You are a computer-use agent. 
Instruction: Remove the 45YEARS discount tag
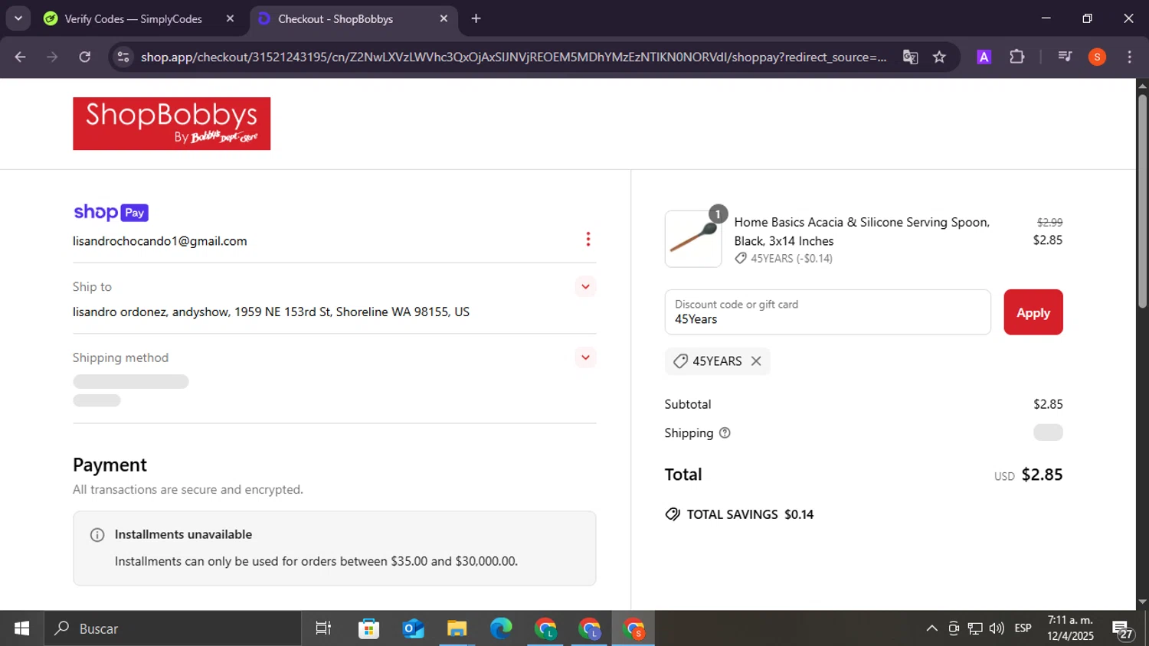point(756,361)
